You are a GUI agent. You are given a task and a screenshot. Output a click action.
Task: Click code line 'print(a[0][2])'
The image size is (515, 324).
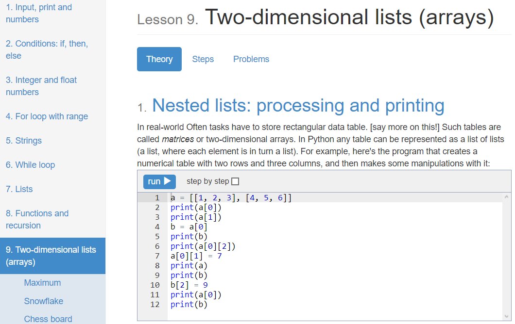203,246
